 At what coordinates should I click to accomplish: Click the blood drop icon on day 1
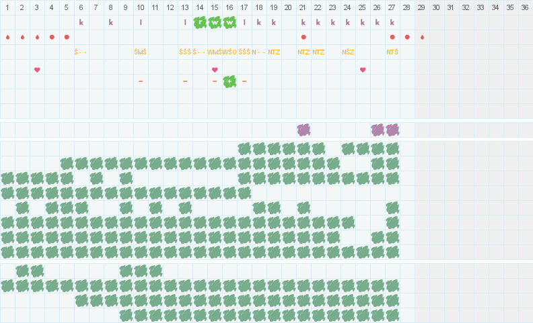click(x=7, y=37)
